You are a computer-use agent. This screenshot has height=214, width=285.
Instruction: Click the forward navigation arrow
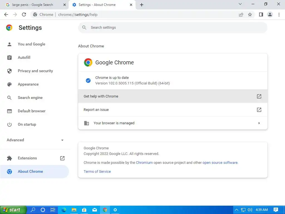point(15,14)
